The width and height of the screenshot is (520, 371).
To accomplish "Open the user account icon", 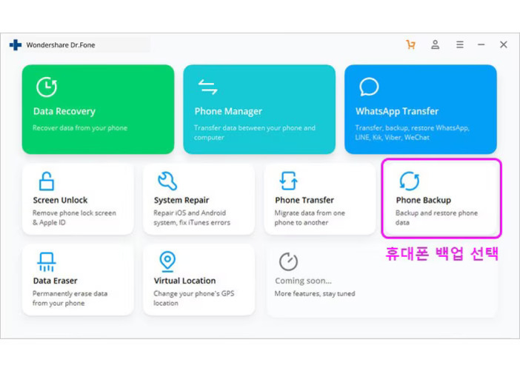I will [435, 44].
